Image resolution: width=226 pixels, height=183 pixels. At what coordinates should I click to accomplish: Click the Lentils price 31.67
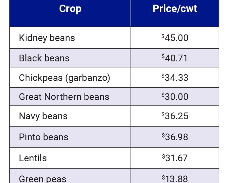(177, 158)
